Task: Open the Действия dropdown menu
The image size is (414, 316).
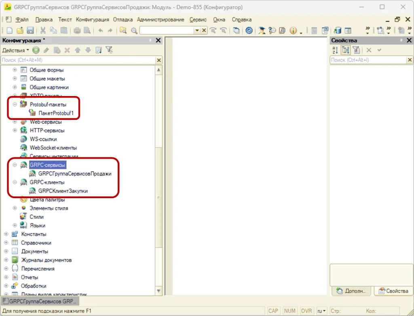Action: tap(16, 50)
